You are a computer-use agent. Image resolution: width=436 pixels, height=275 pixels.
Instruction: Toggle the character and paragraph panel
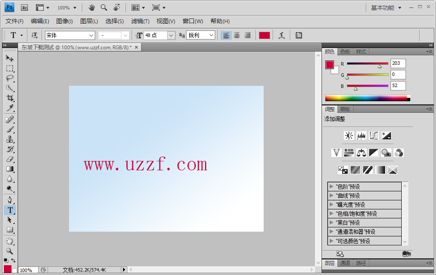(299, 35)
